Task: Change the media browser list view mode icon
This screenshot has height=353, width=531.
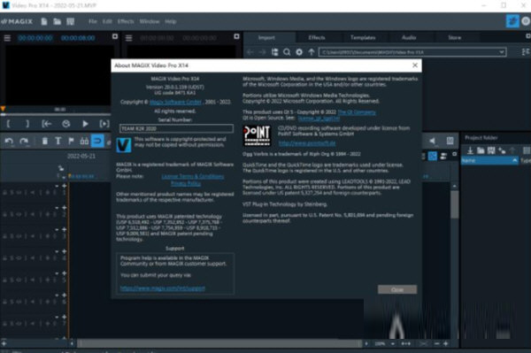Action: click(x=526, y=52)
